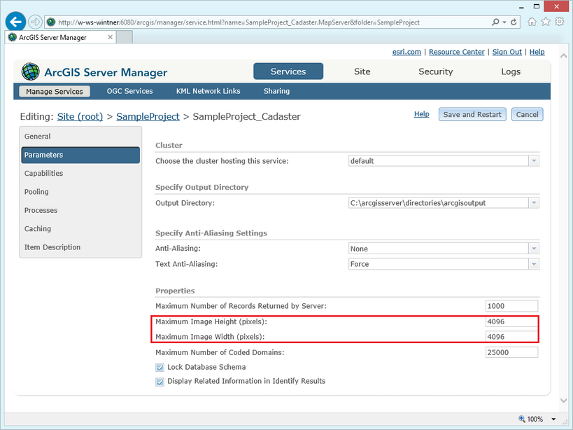Screen dimensions: 573x430
Task: Click Save and Restart
Action: tap(472, 114)
